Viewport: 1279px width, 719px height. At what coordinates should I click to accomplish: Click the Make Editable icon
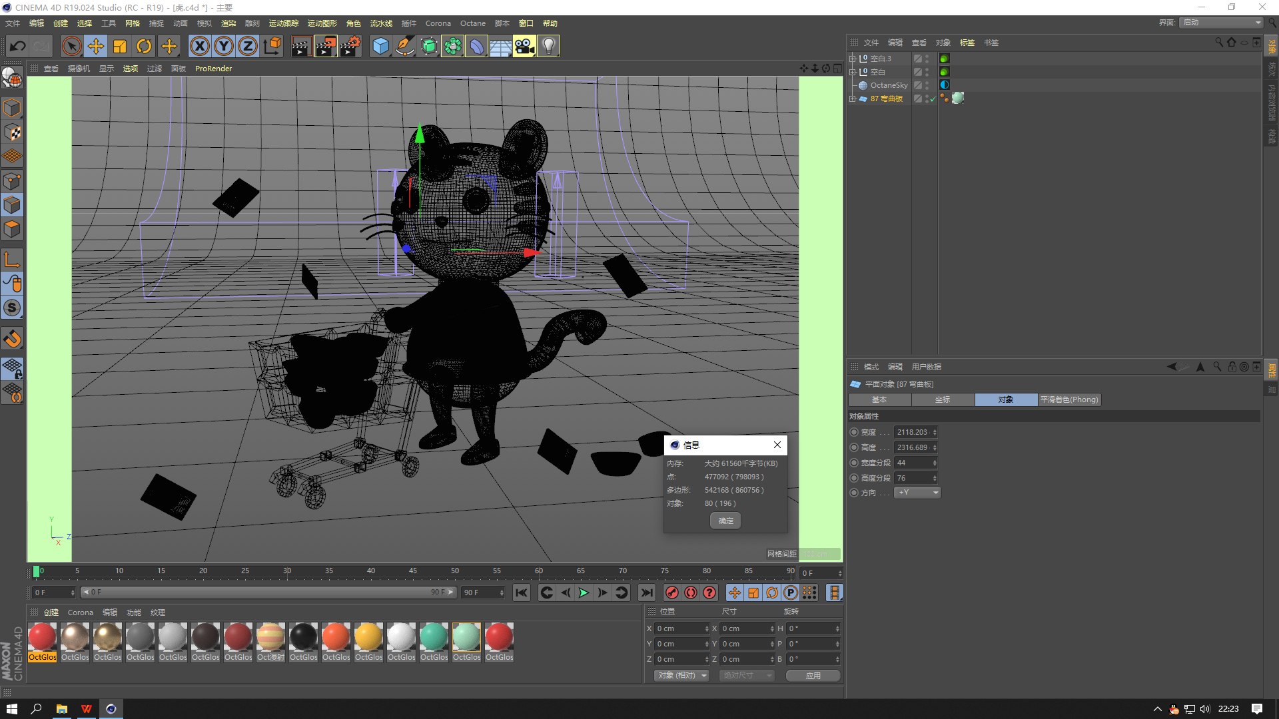click(x=12, y=79)
